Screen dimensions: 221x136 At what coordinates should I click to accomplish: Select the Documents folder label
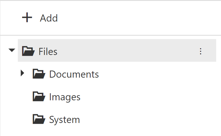pos(74,74)
